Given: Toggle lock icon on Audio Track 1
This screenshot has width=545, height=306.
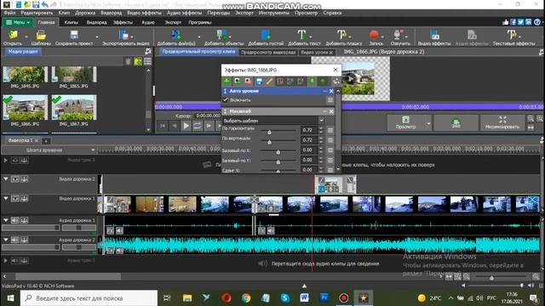Looking at the screenshot, I should 25,220.
